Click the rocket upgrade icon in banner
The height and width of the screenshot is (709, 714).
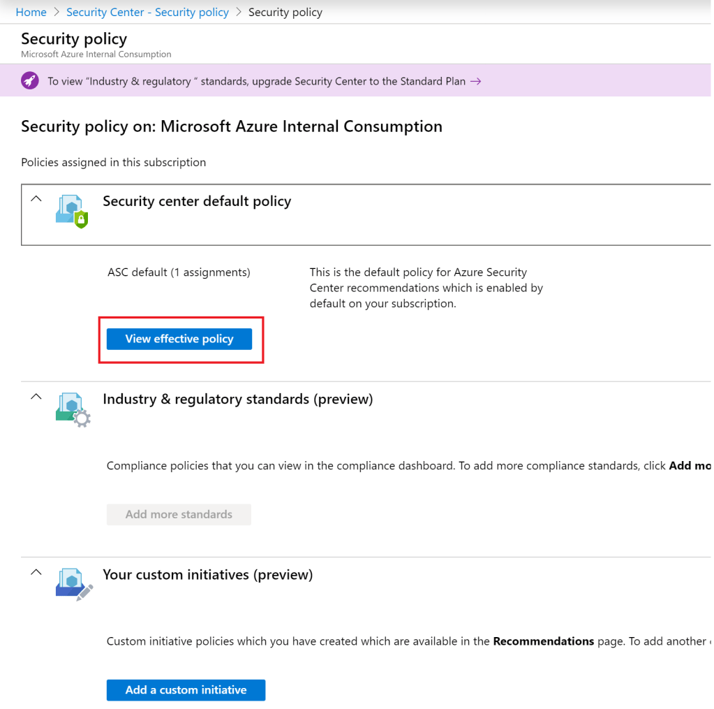(30, 81)
